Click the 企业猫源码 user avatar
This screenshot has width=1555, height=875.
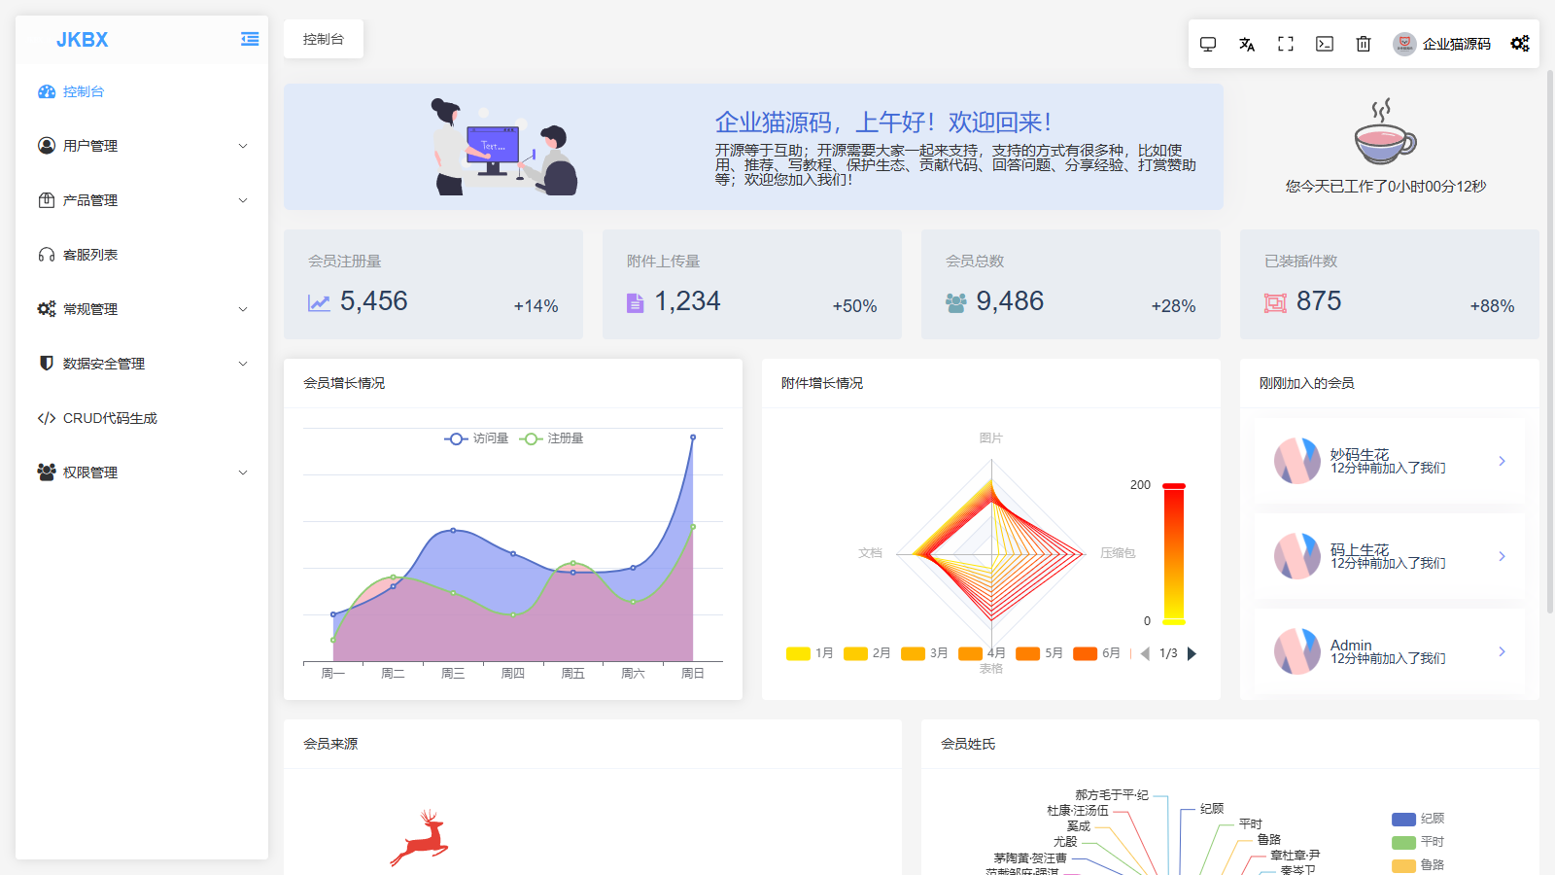coord(1404,44)
